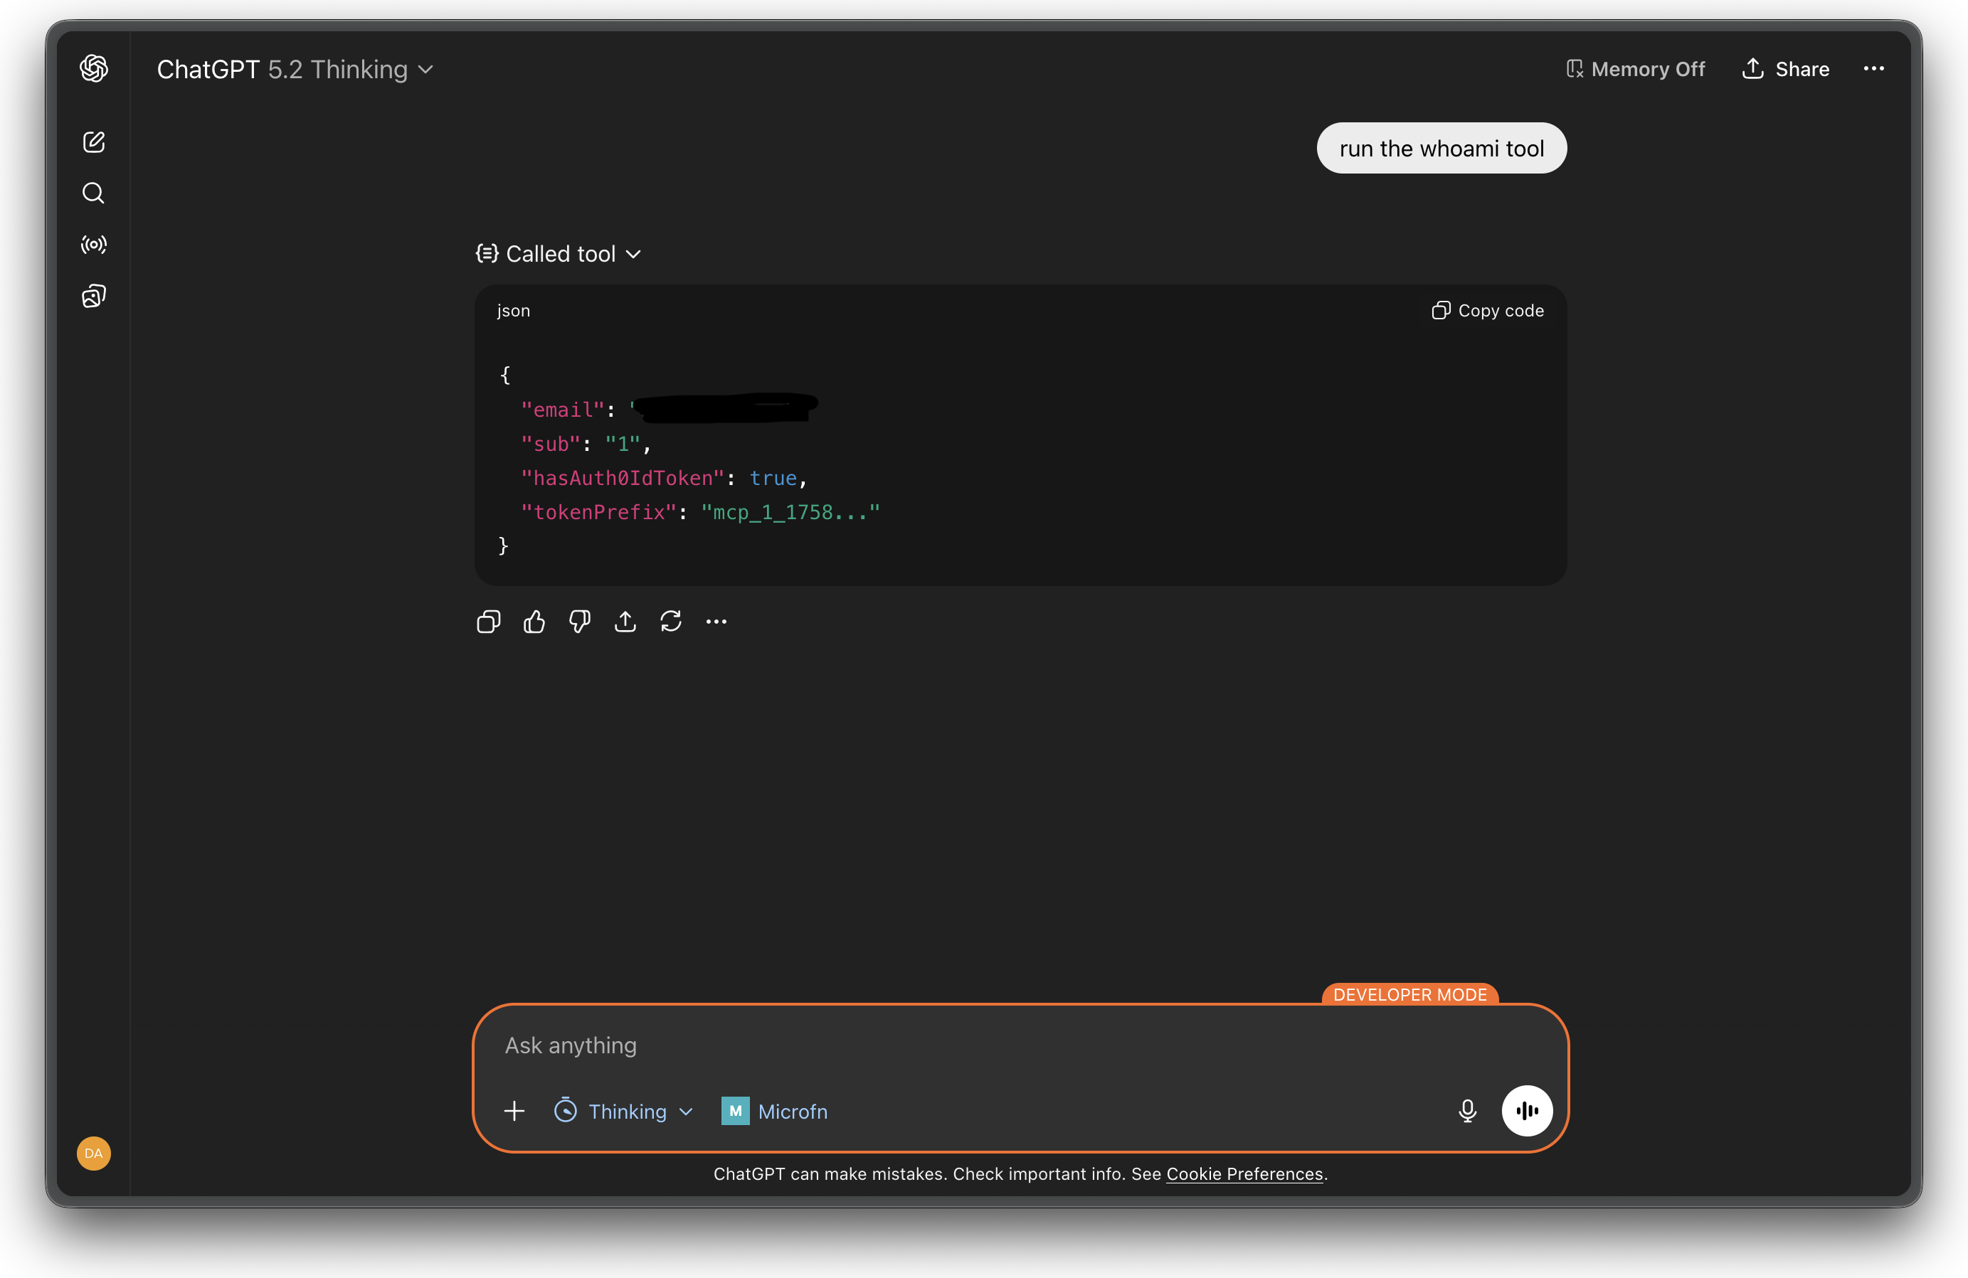Start dictation with microphone icon
Viewport: 1968px width, 1278px height.
pyautogui.click(x=1468, y=1111)
